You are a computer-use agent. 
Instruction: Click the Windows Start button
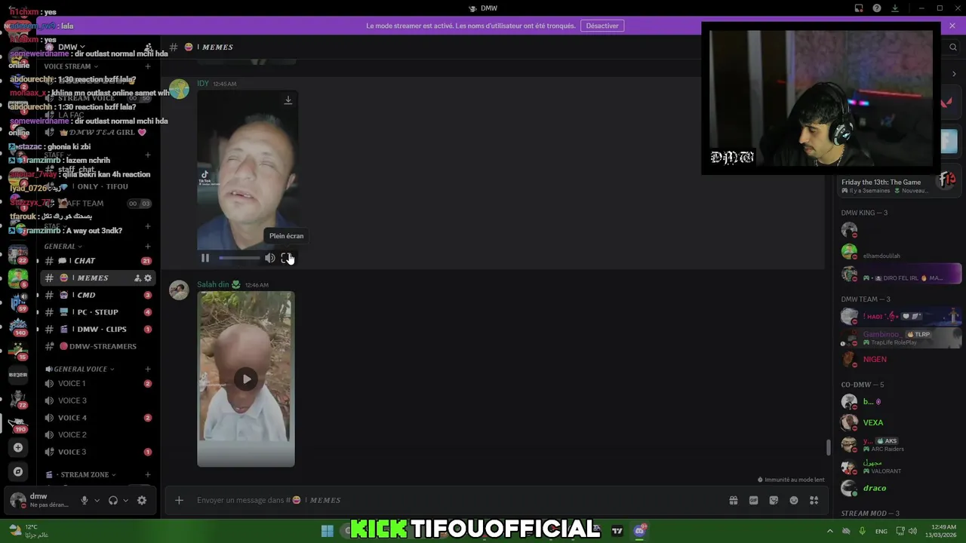point(328,531)
